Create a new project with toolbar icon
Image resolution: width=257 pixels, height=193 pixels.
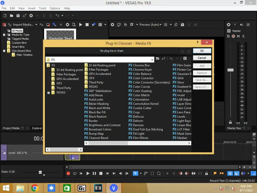click(5, 16)
